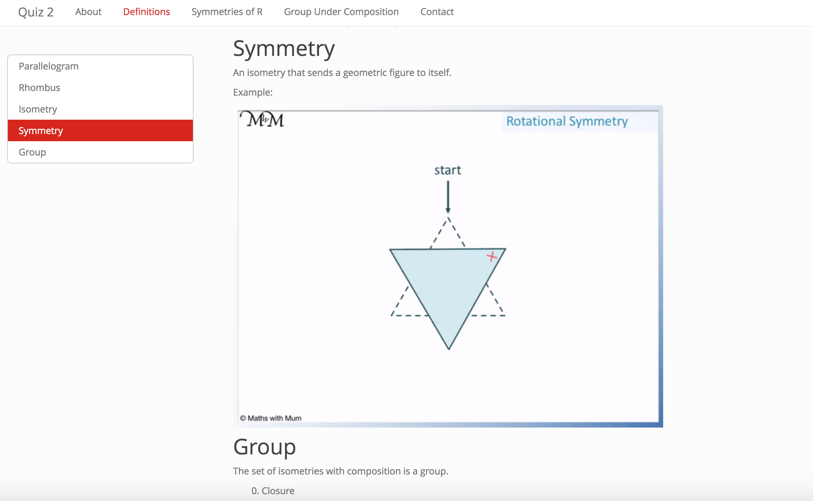
Task: Select Definitions in the navbar
Action: point(146,12)
